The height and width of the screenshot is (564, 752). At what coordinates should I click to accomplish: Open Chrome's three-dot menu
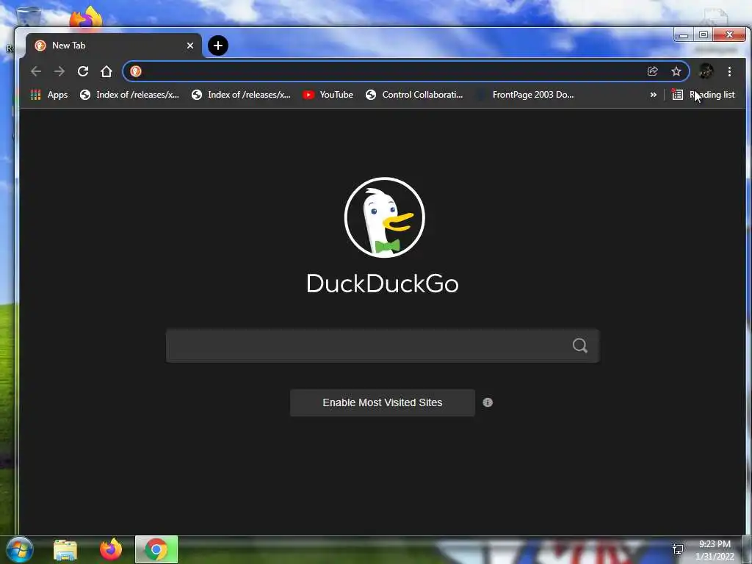pyautogui.click(x=729, y=71)
